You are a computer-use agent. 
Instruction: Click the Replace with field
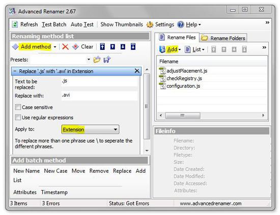(100, 96)
